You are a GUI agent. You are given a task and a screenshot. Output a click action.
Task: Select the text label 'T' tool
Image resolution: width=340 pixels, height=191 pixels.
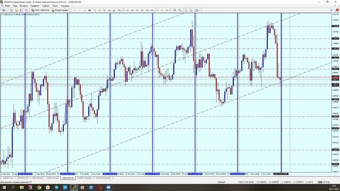104,10
